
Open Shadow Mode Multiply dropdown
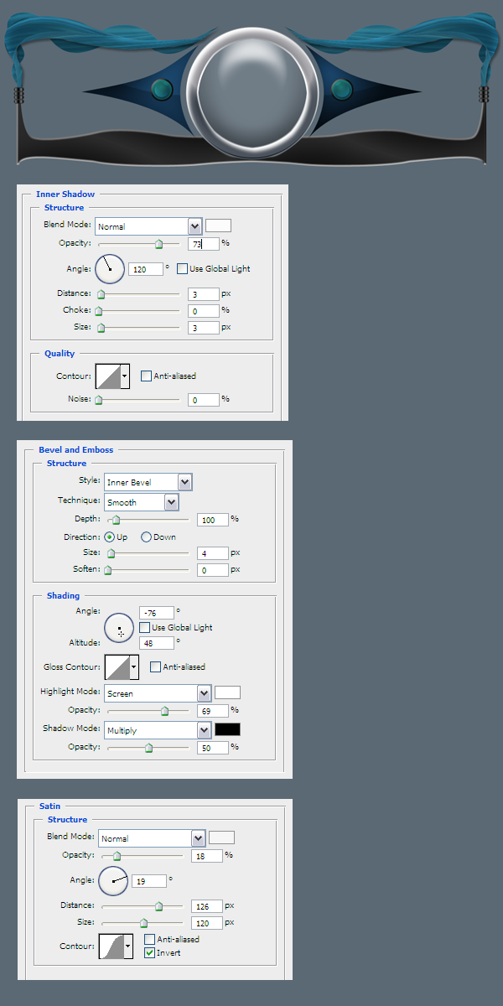click(x=157, y=730)
